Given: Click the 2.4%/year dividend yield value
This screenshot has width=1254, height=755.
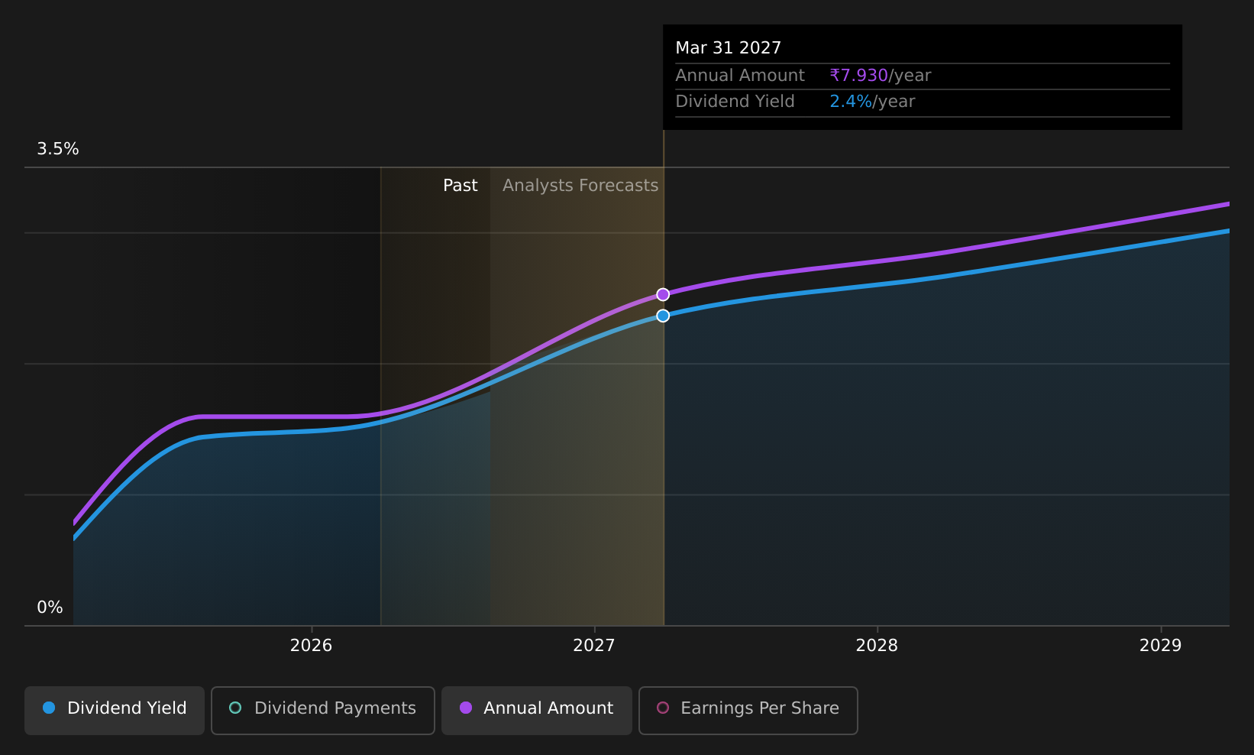Looking at the screenshot, I should coord(872,102).
